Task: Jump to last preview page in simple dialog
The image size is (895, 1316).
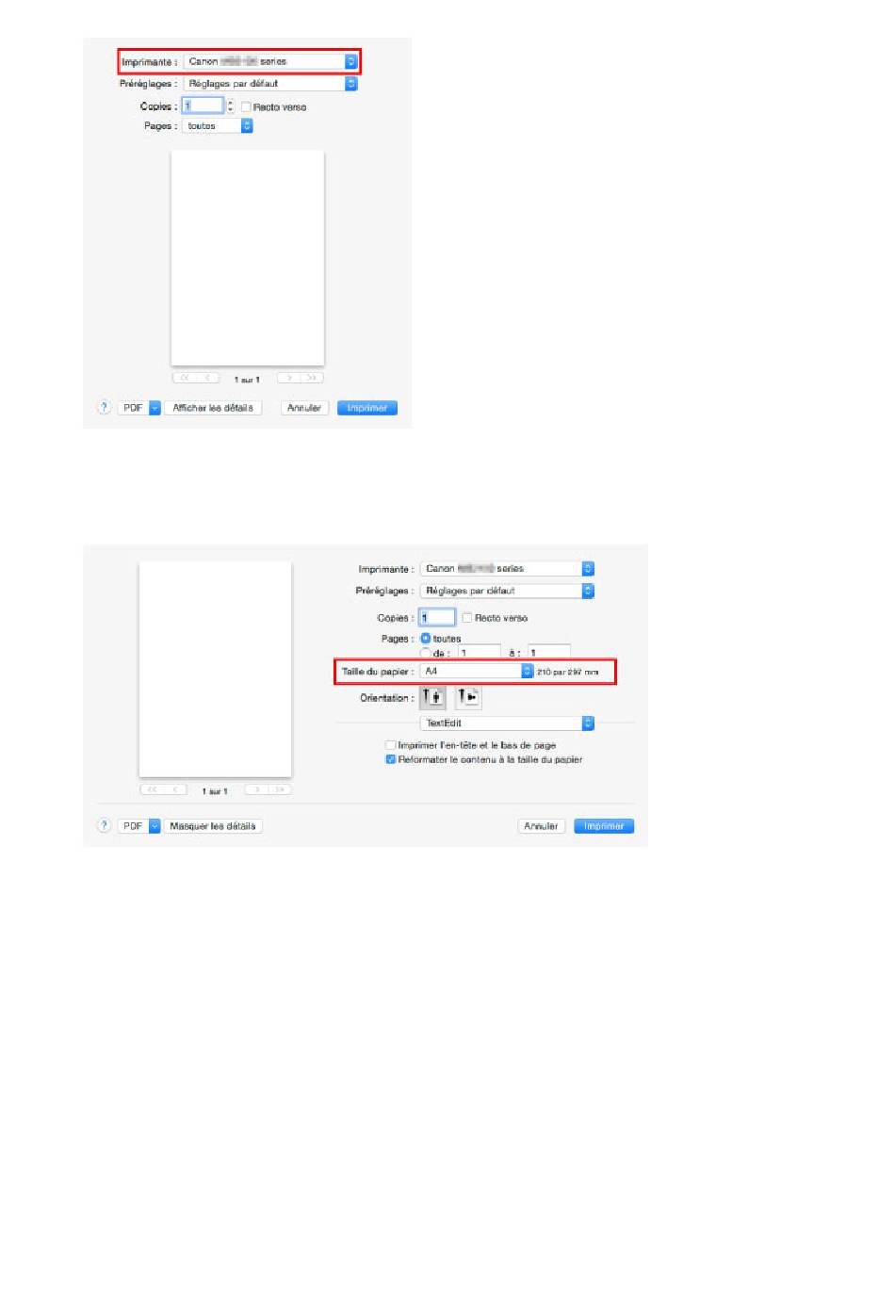Action: tap(312, 378)
